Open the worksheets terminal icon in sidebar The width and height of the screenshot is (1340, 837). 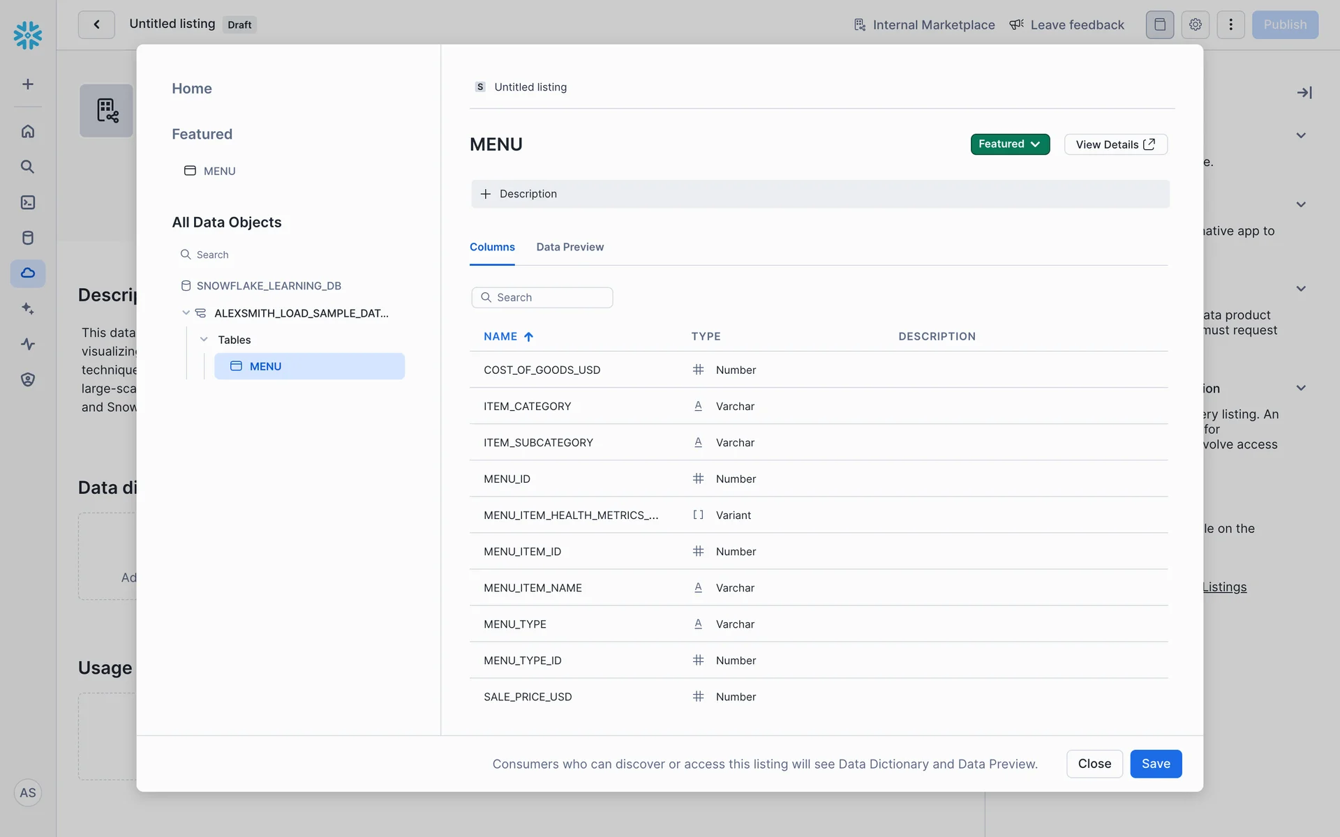click(x=28, y=202)
